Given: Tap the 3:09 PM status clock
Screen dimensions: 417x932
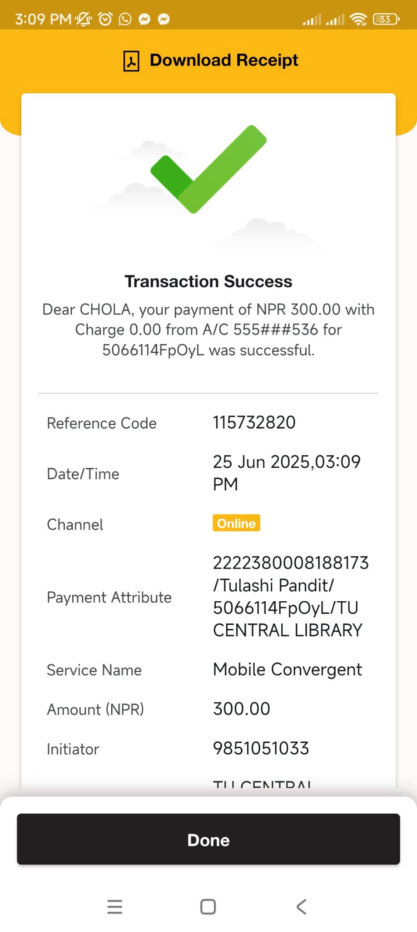Looking at the screenshot, I should tap(43, 19).
